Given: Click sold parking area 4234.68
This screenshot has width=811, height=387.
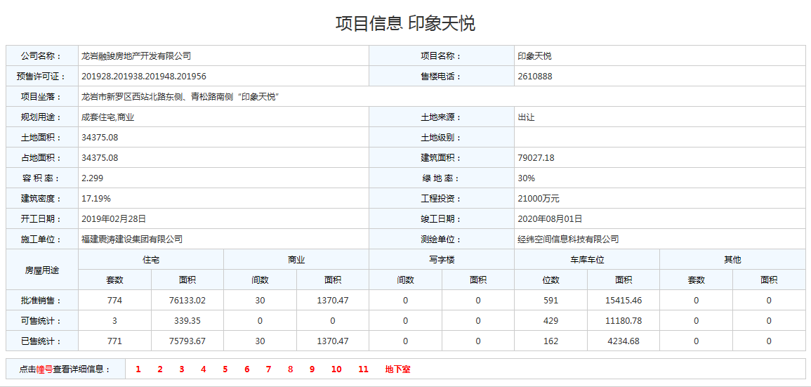Looking at the screenshot, I should [x=624, y=341].
